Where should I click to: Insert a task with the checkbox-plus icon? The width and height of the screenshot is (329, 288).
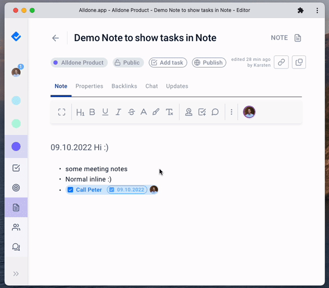click(202, 112)
